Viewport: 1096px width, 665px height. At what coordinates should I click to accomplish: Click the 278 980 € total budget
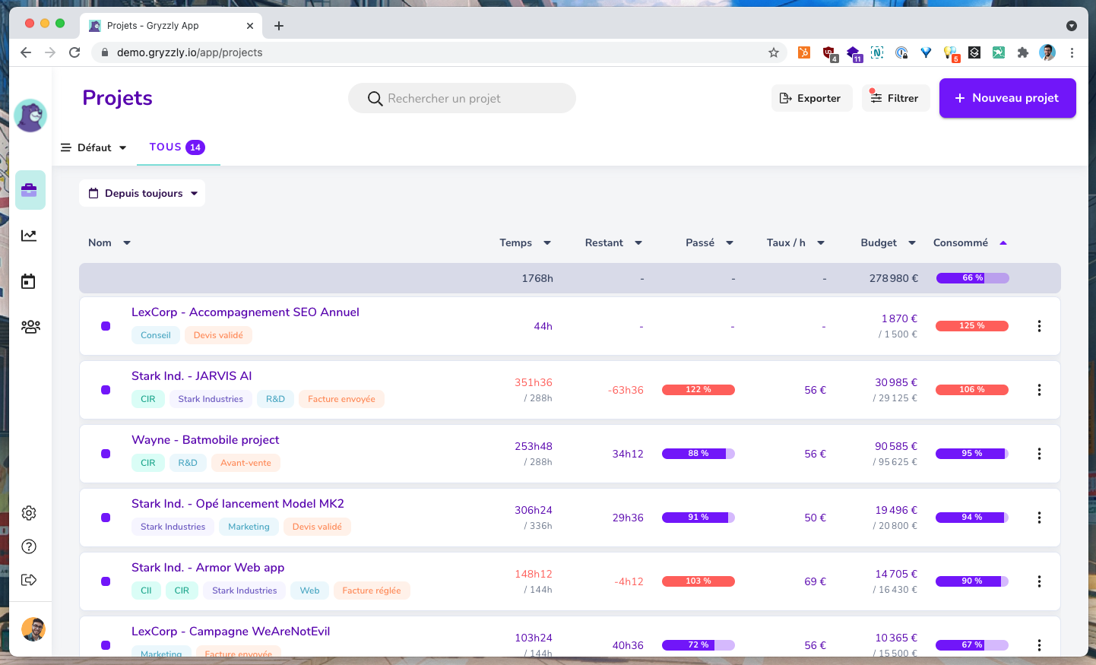894,278
